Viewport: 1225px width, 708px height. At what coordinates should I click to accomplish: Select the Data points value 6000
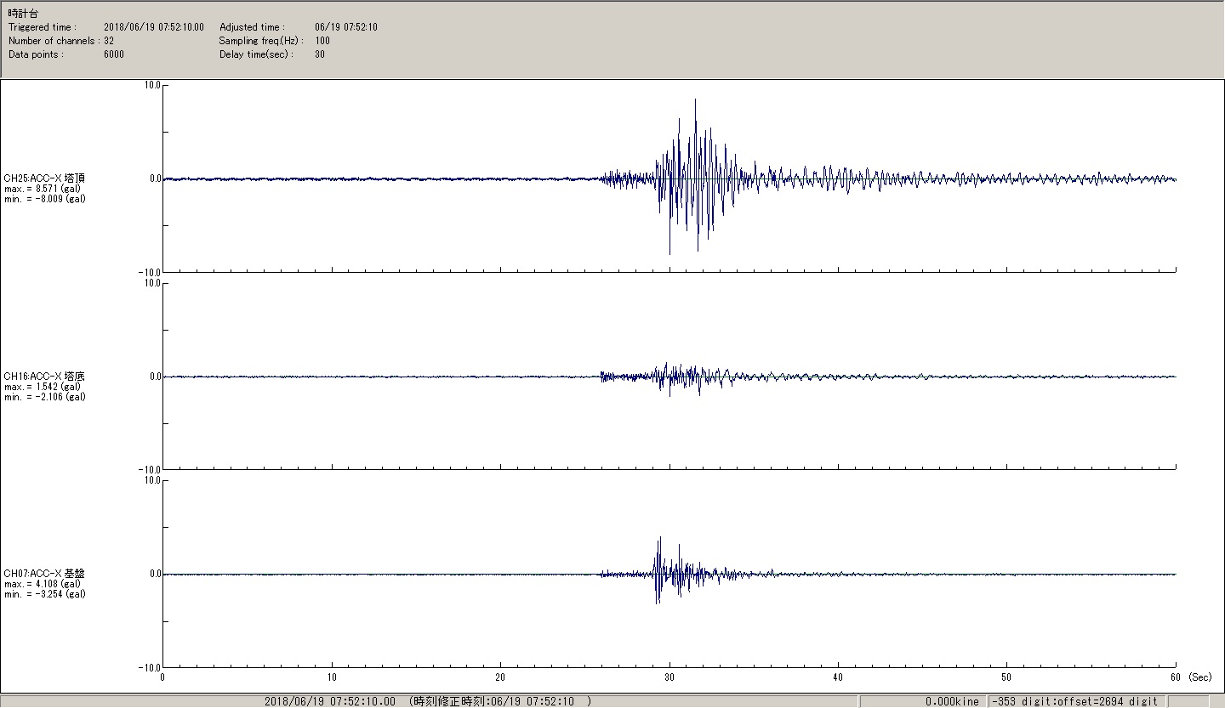(114, 54)
